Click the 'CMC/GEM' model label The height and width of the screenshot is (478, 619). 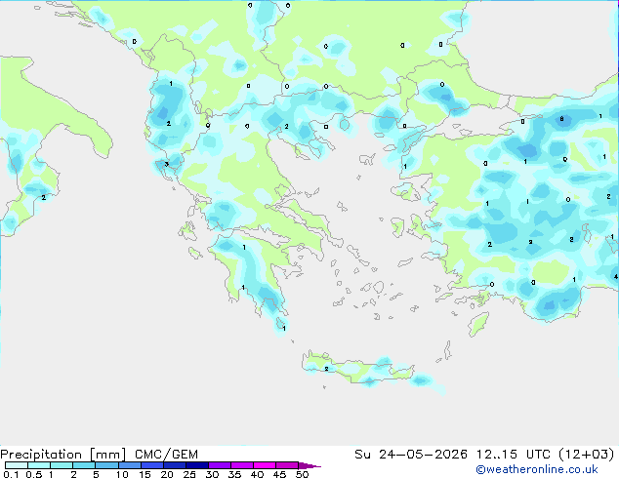166,455
